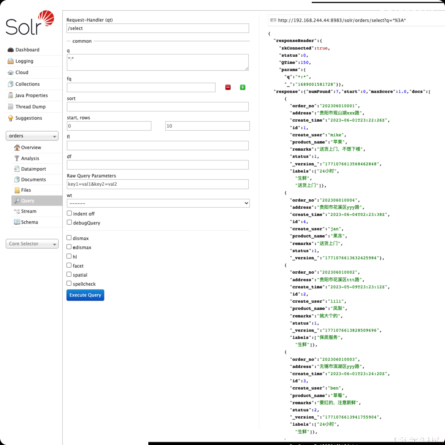The height and width of the screenshot is (445, 445).
Task: Click the fl field list input
Action: [158, 146]
